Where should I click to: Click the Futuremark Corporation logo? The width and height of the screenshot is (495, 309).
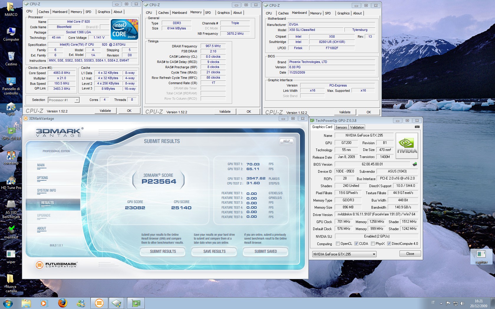[x=56, y=265]
